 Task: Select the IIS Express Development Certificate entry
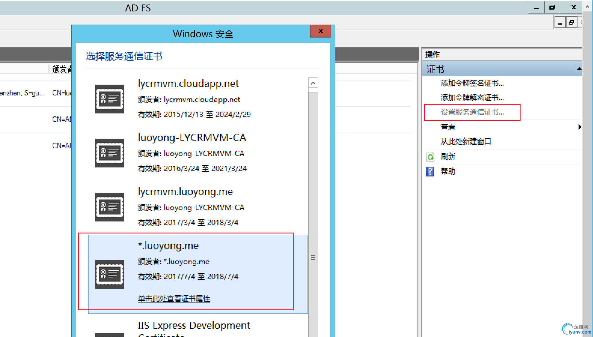click(194, 326)
